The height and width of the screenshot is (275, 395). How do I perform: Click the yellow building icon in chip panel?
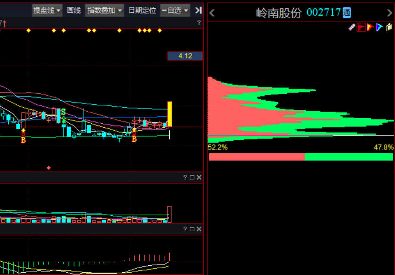pyautogui.click(x=389, y=27)
